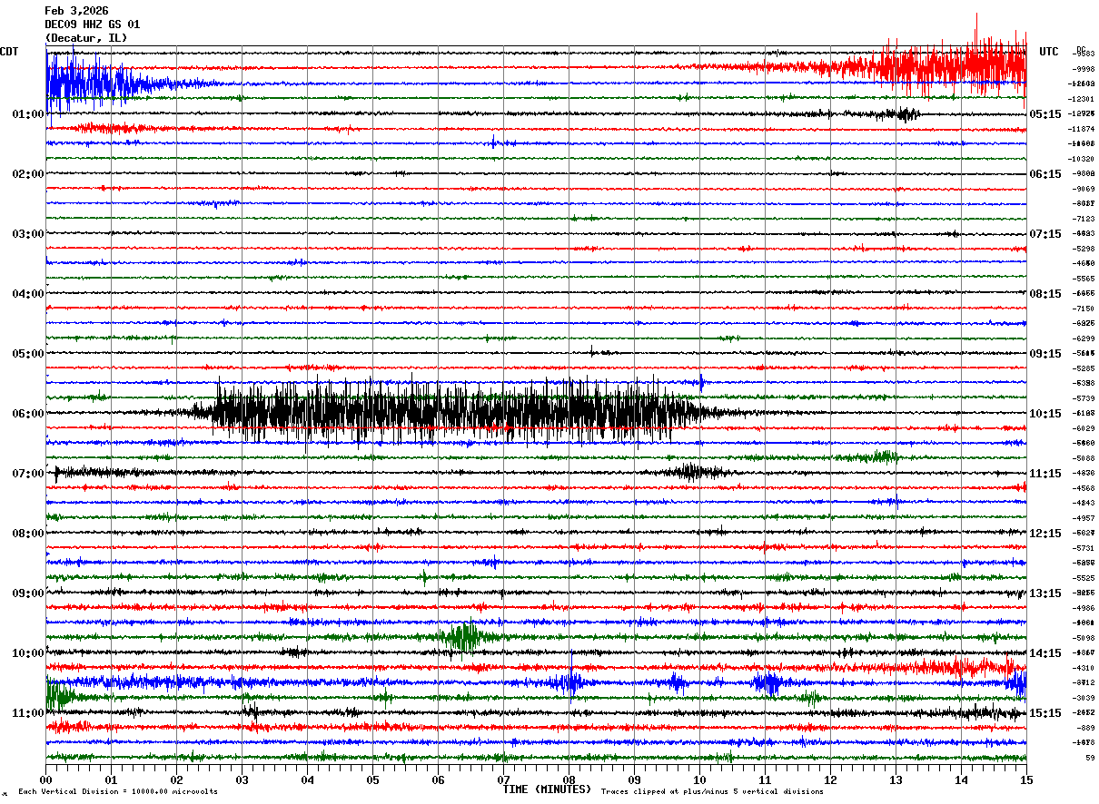Click minute tick label "05" on bottom axis
This screenshot has height=804, width=1099.
(372, 779)
